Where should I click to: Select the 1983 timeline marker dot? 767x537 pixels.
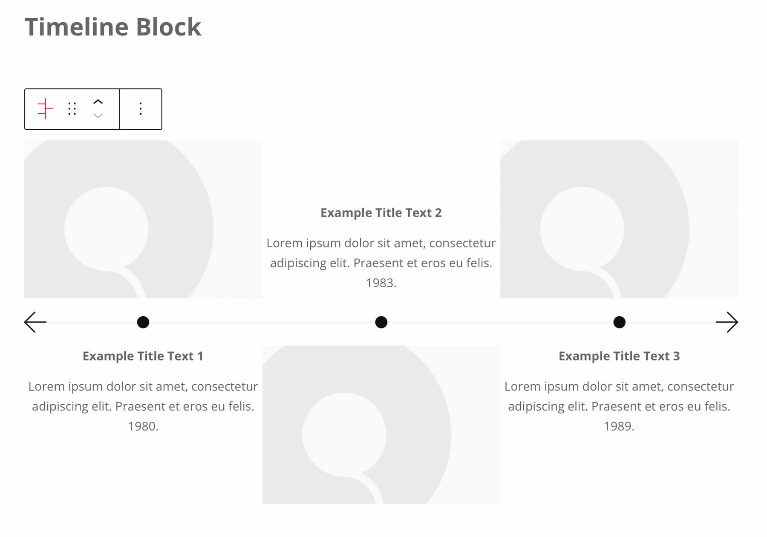(381, 322)
